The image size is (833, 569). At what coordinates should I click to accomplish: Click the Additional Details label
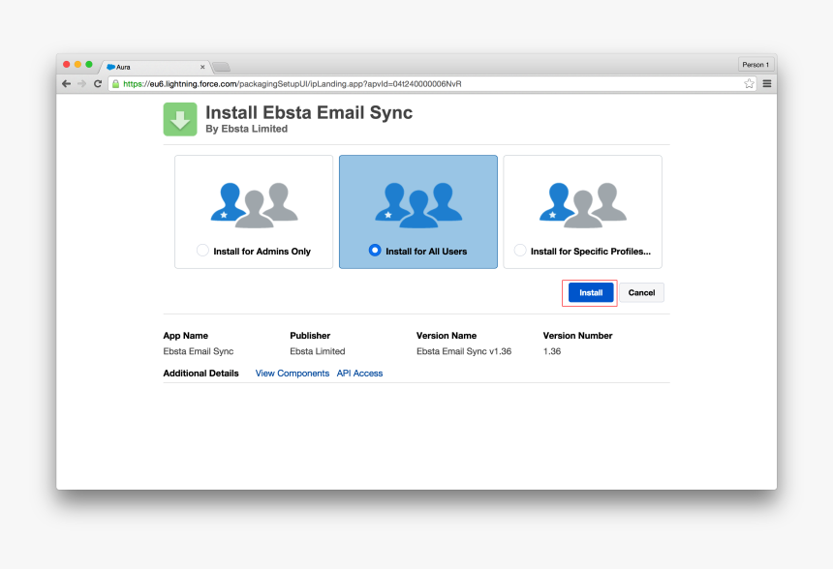(201, 374)
